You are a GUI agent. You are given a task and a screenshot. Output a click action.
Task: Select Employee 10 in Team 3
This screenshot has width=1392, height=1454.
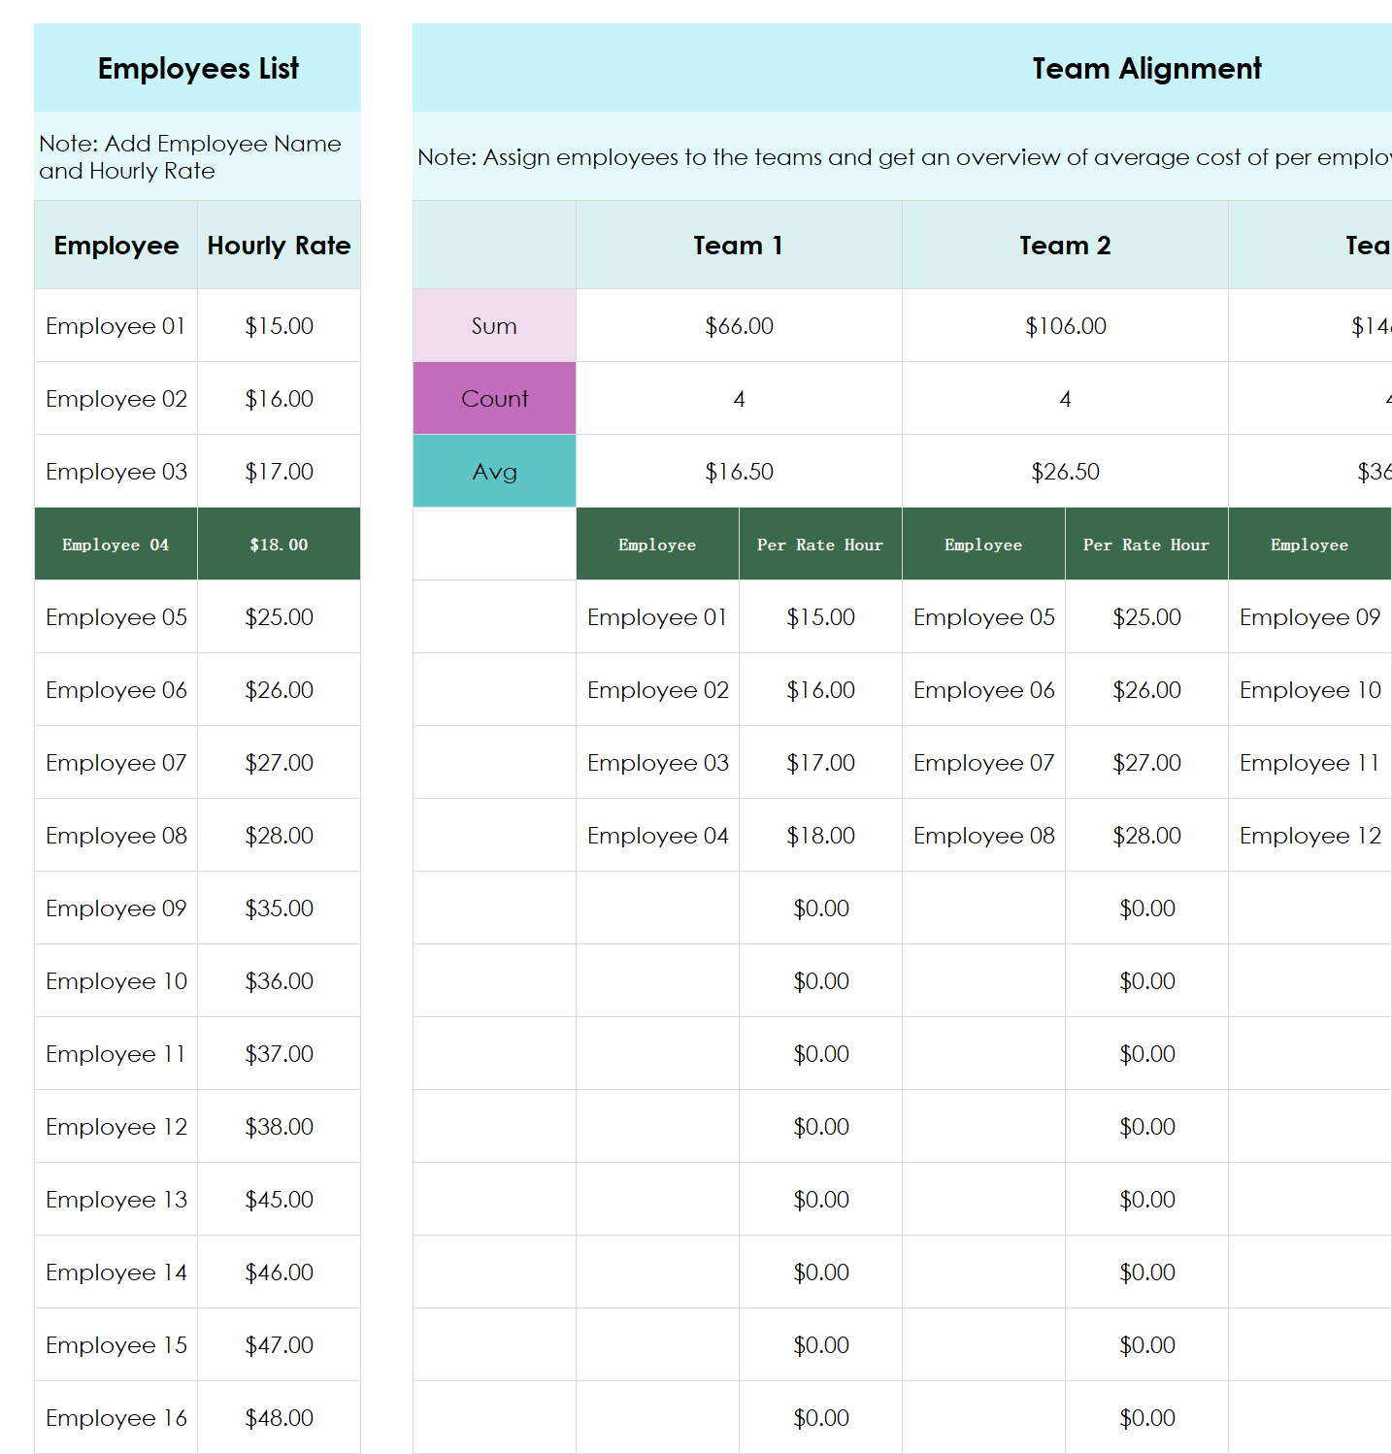click(1309, 689)
